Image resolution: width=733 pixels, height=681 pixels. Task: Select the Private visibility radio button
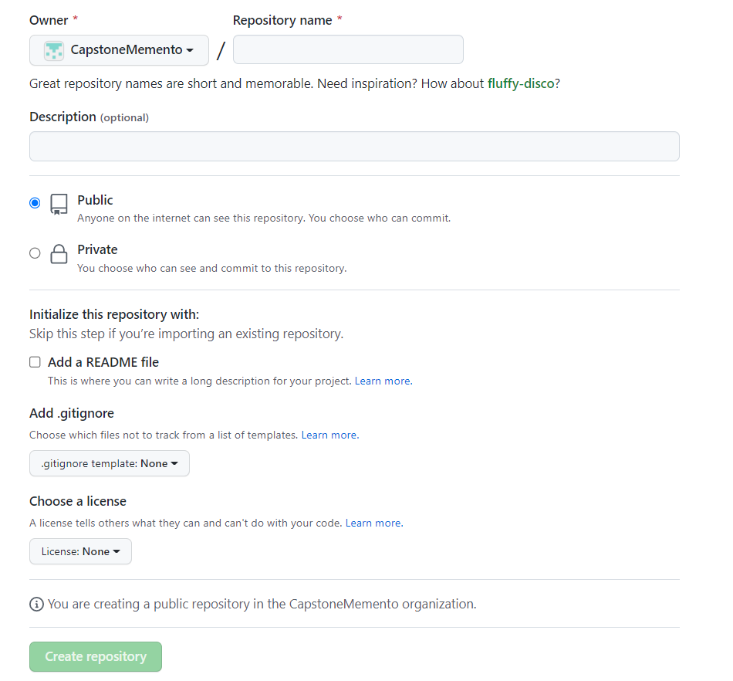click(35, 253)
